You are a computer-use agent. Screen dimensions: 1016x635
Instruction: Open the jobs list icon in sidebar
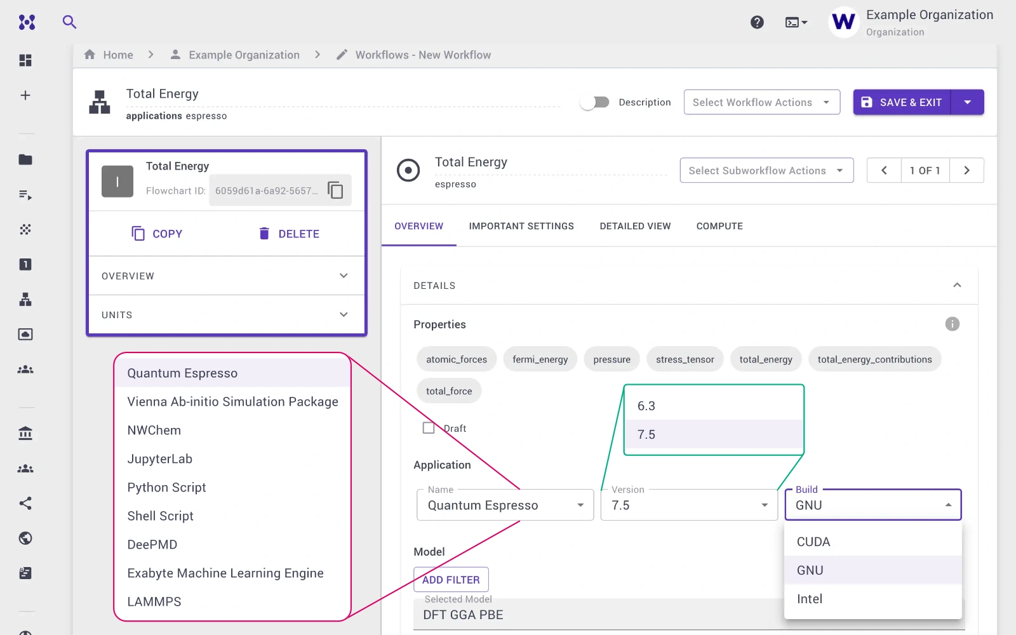pos(25,194)
